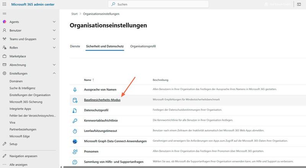Open Viva in the sidebar

point(12,123)
